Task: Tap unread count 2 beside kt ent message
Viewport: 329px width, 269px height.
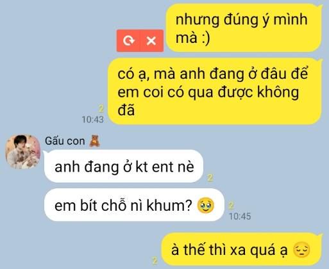Action: 210,177
